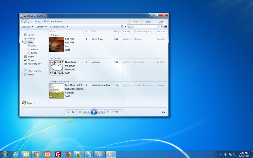Open the view options icon
The height and width of the screenshot is (158, 253).
(x=121, y=27)
